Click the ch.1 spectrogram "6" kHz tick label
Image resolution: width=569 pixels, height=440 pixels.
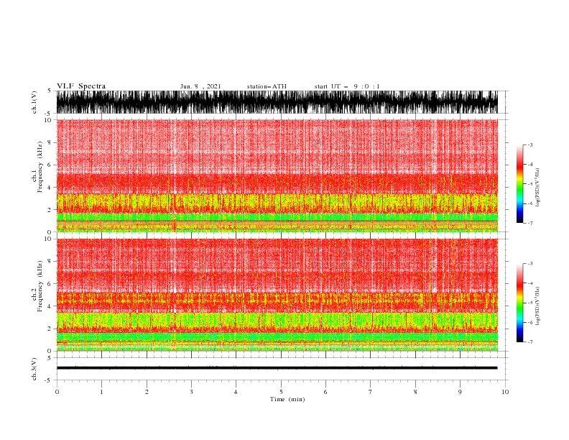click(50, 165)
